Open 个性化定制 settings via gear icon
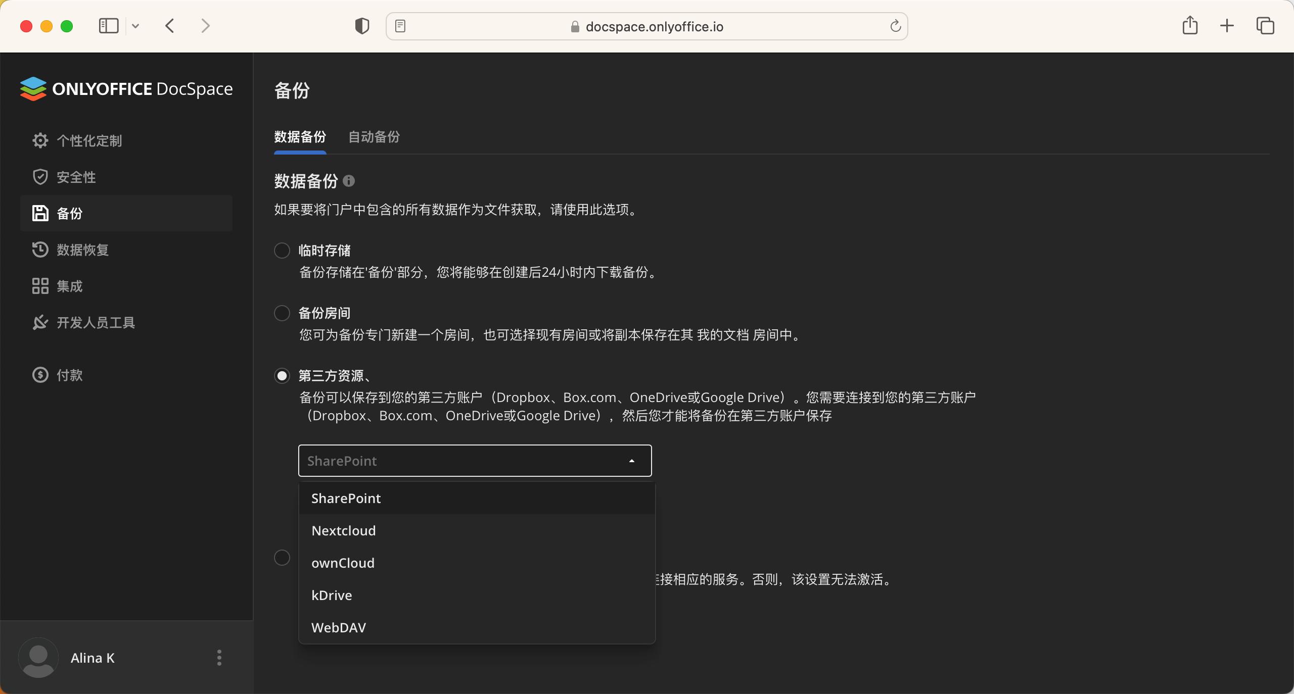Screen dimensions: 1294x694 [x=40, y=140]
